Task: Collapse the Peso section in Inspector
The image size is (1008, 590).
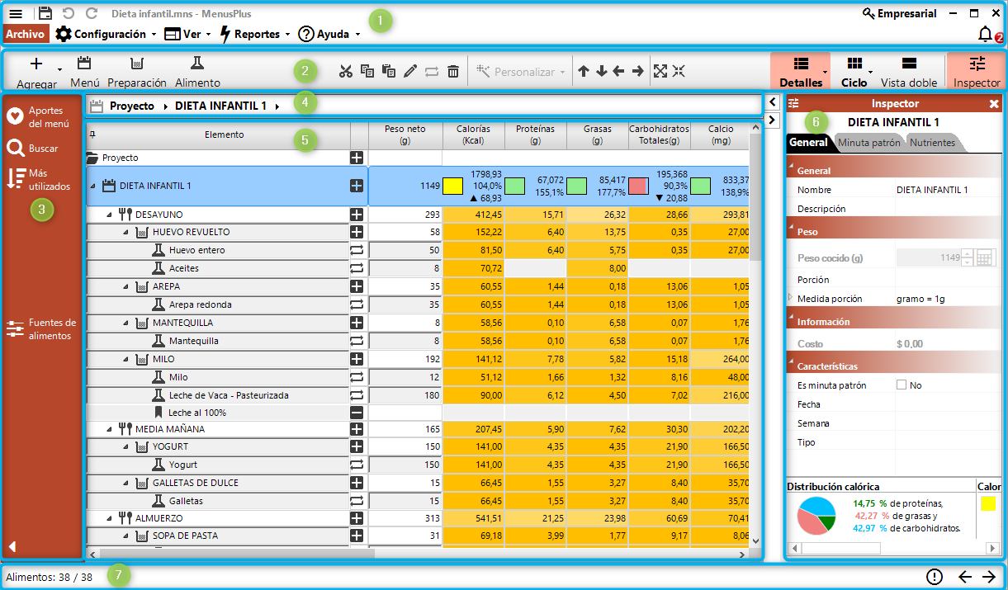Action: coord(791,229)
